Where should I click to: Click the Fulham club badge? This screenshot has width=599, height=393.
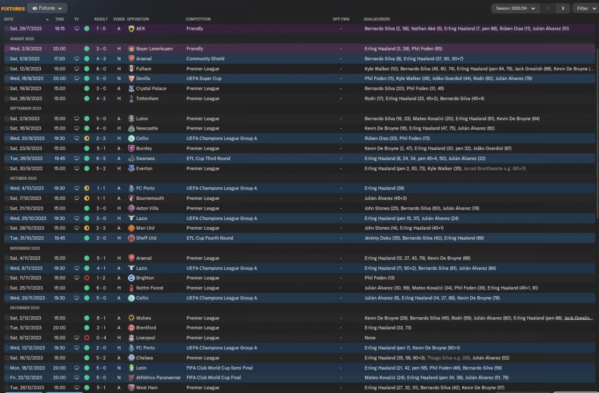(131, 69)
